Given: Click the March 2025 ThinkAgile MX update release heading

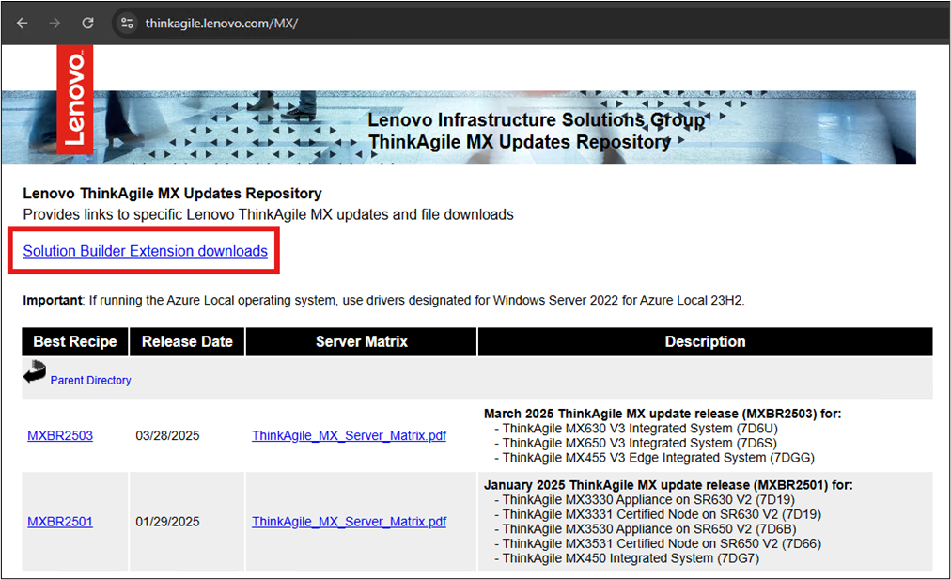Looking at the screenshot, I should click(x=663, y=414).
